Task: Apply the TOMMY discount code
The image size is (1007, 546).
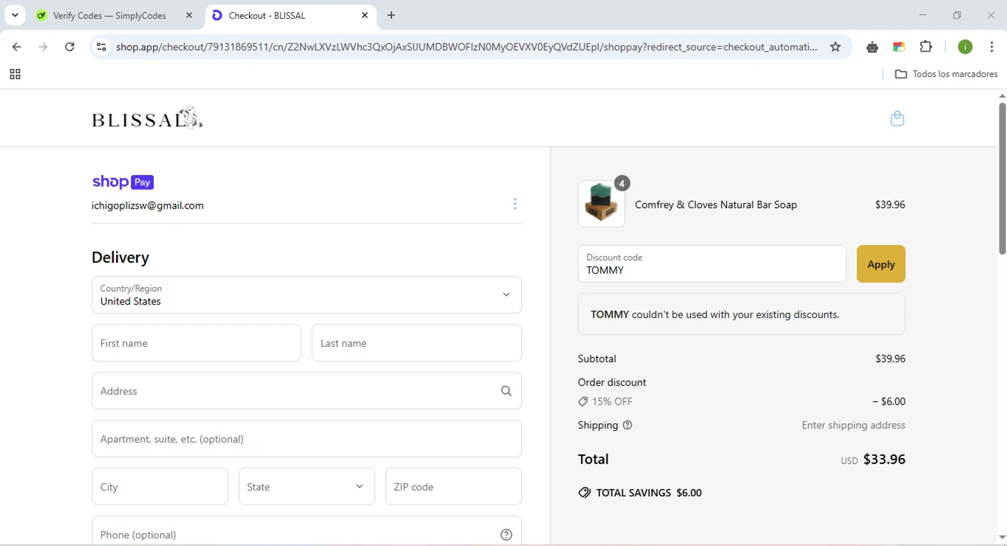Action: click(x=881, y=264)
